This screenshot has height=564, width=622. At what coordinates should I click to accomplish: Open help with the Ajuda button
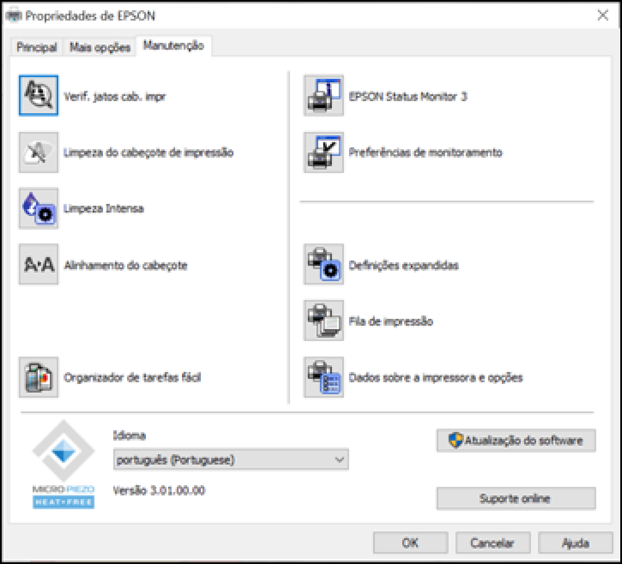[575, 543]
